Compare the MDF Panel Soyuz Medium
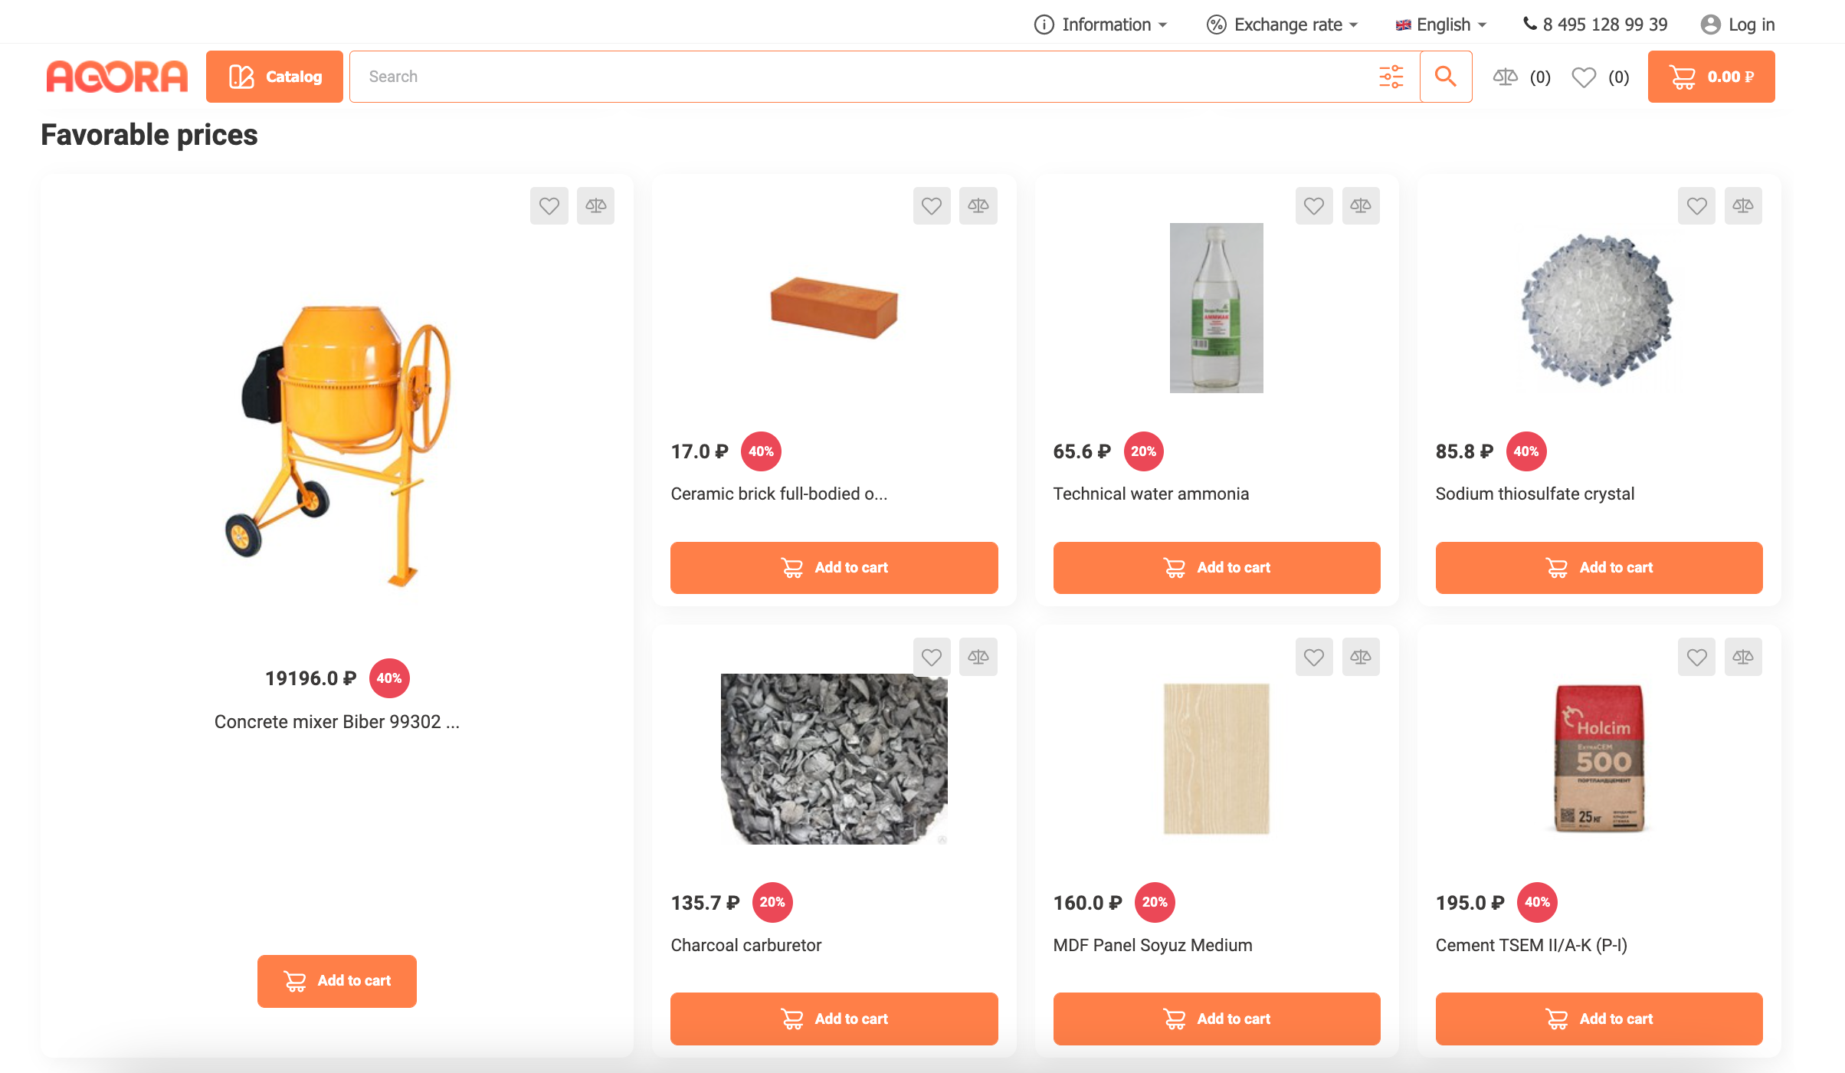Image resolution: width=1845 pixels, height=1073 pixels. (1361, 657)
